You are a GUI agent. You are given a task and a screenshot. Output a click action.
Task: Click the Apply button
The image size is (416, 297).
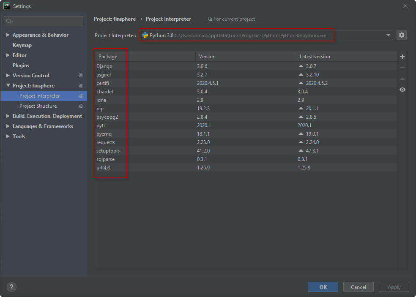tap(394, 287)
